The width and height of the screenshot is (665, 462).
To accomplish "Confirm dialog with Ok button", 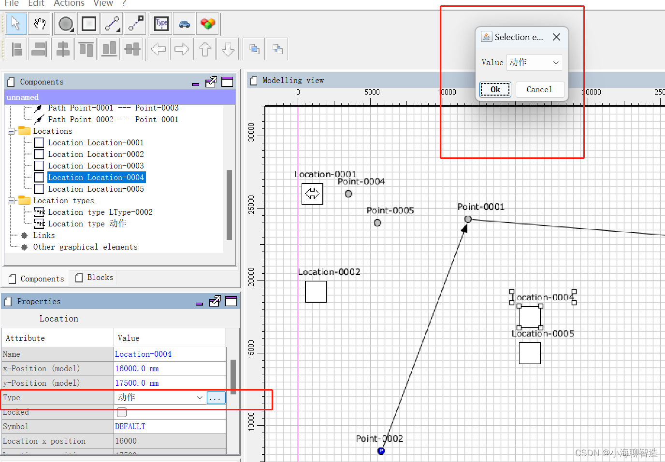I will click(495, 89).
